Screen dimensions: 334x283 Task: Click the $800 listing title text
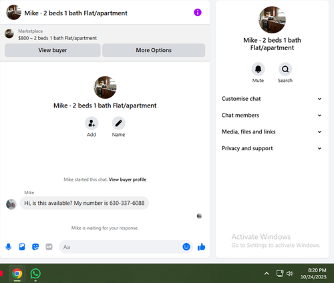(x=57, y=38)
